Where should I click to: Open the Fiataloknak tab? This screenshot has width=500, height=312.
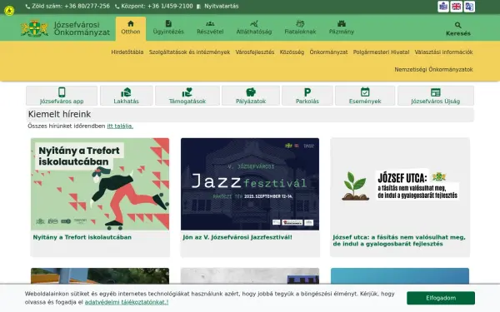[300, 28]
